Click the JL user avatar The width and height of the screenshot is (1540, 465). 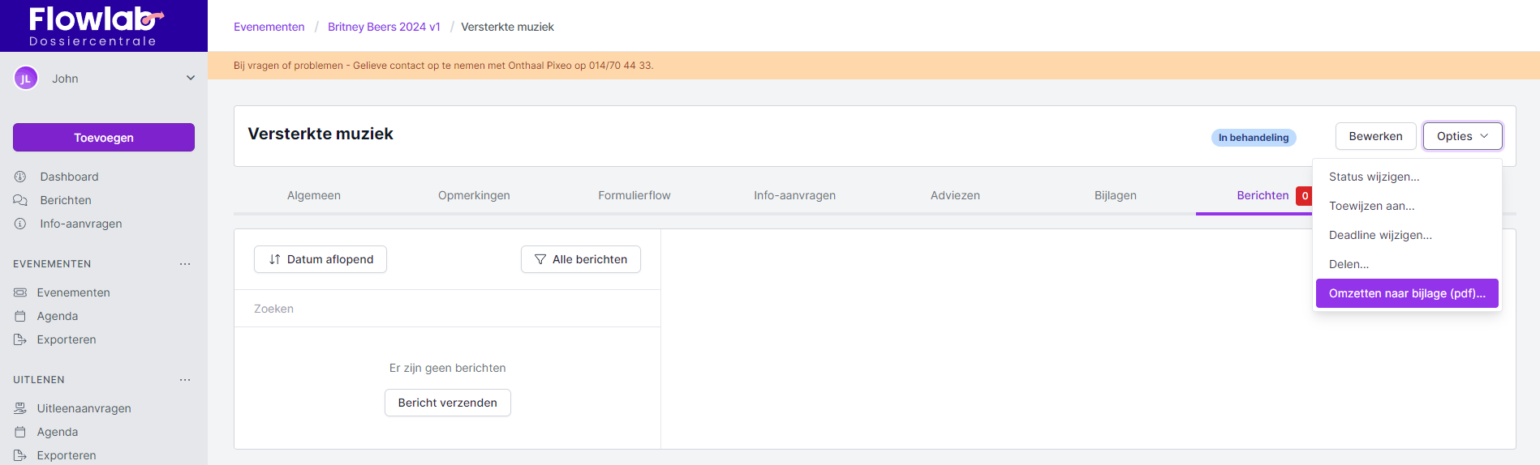coord(26,79)
